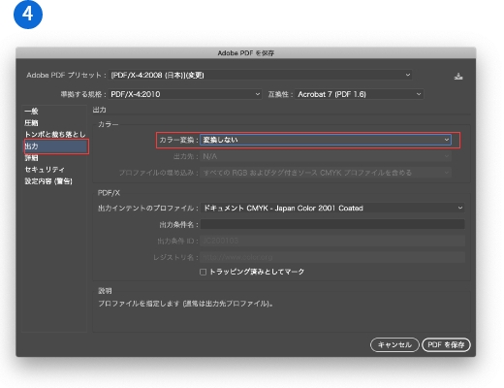This screenshot has height=388, width=504.
Task: Click the disabled 出力先 N/A dropdown
Action: 326,156
